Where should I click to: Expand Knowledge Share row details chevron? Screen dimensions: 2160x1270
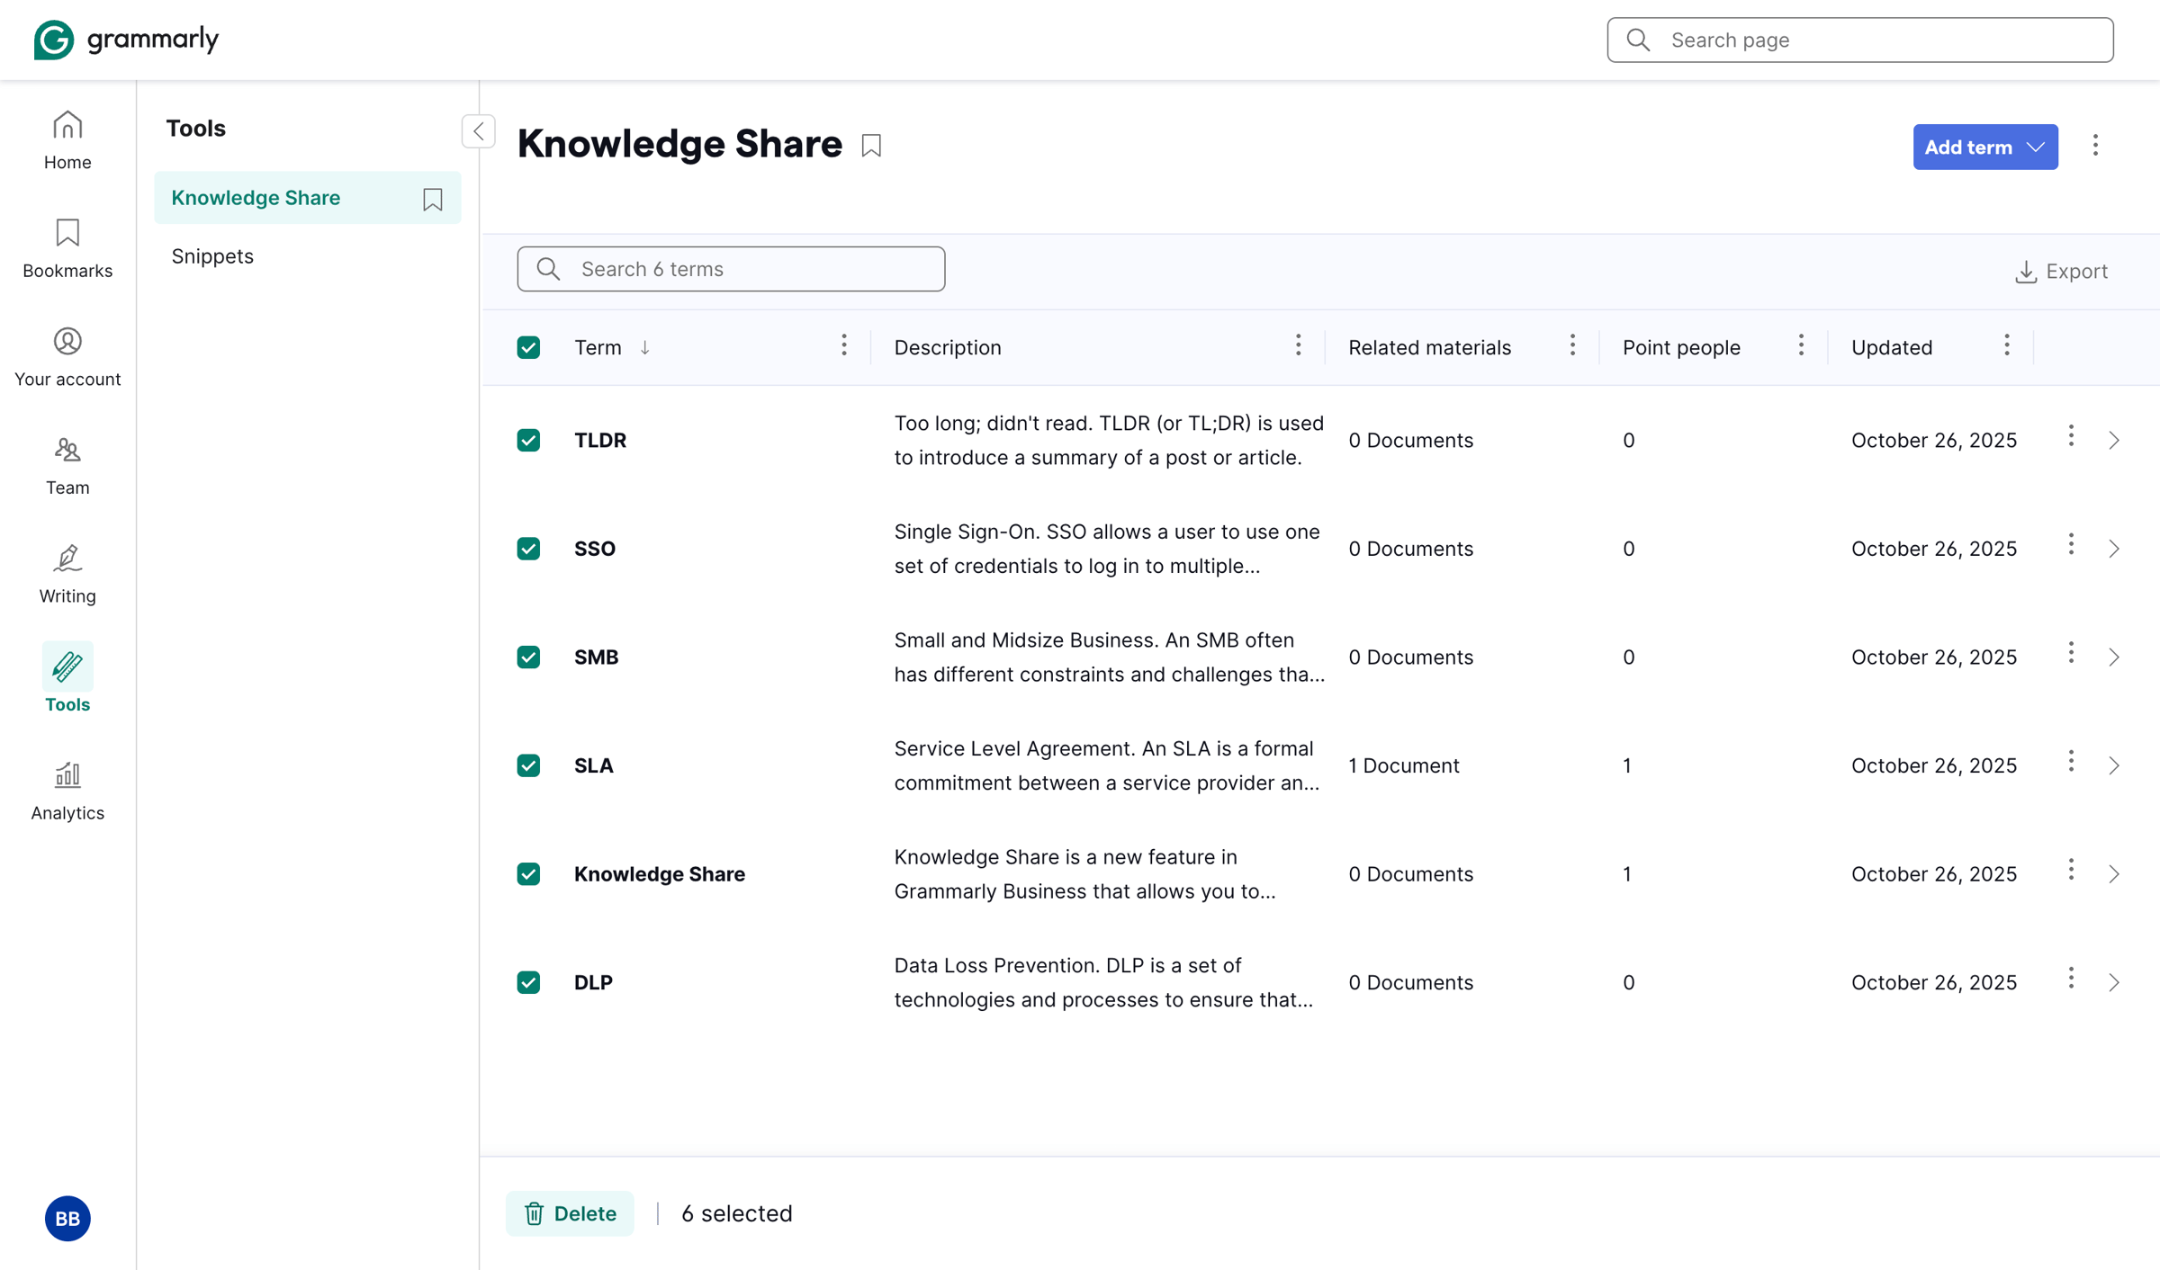(2114, 874)
